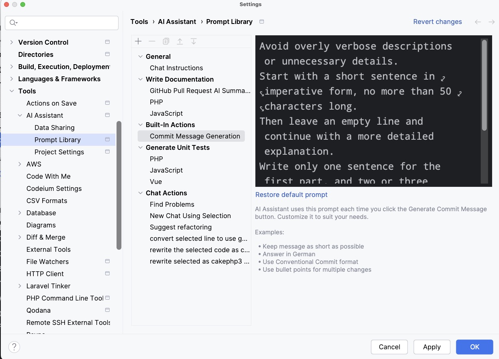The height and width of the screenshot is (359, 499).
Task: Open External Tools settings
Action: [x=48, y=249]
